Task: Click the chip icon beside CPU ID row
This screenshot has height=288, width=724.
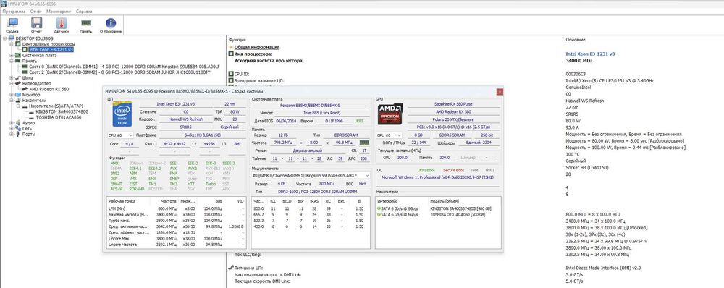Action: click(231, 74)
